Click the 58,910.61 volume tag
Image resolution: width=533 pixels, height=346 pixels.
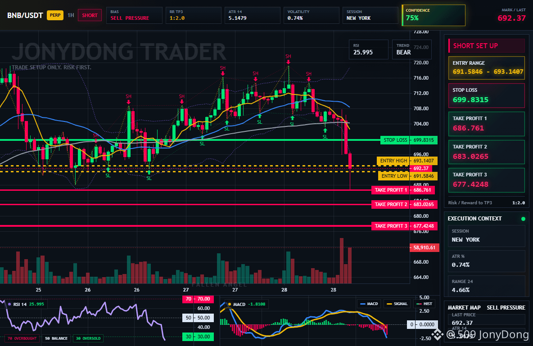[424, 248]
